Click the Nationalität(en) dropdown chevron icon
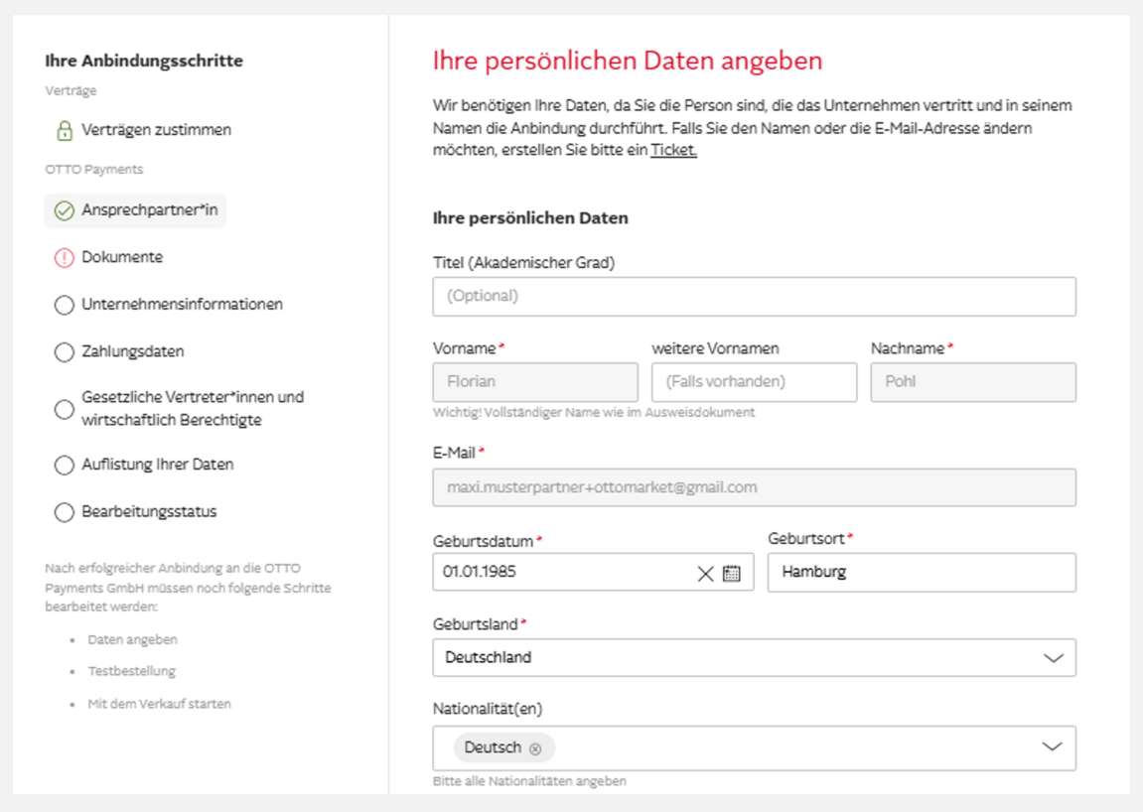Viewport: 1143px width, 812px height. [x=1056, y=747]
